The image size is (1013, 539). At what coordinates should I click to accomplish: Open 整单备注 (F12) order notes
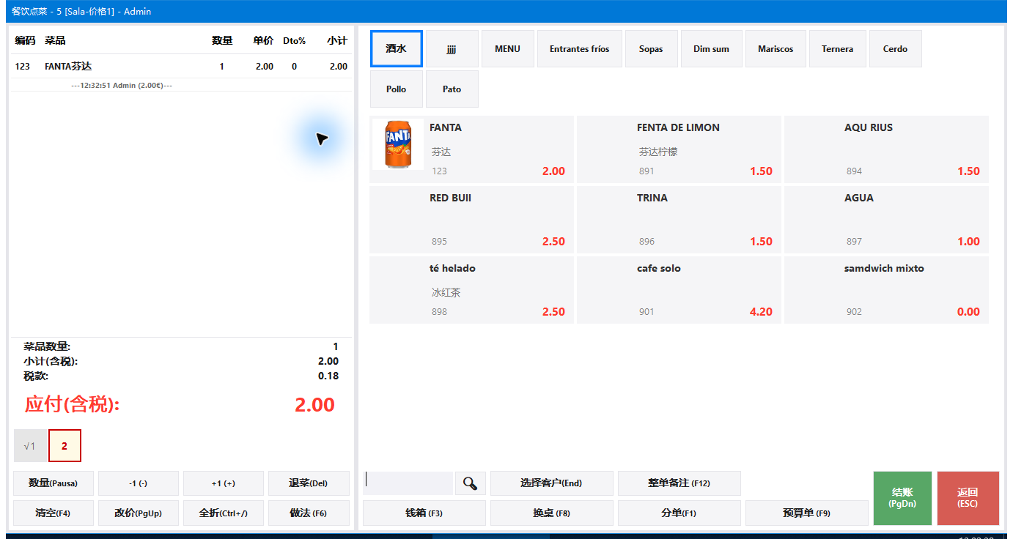click(x=679, y=483)
